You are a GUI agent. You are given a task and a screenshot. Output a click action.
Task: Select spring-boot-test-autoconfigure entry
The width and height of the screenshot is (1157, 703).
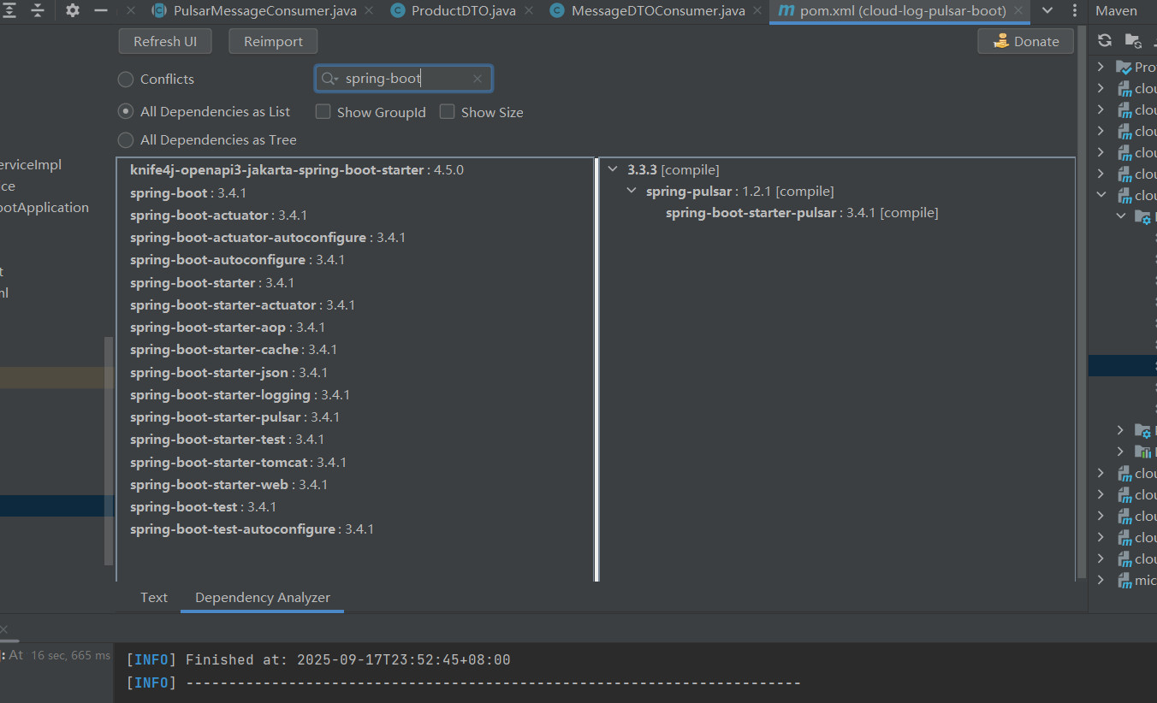tap(252, 529)
